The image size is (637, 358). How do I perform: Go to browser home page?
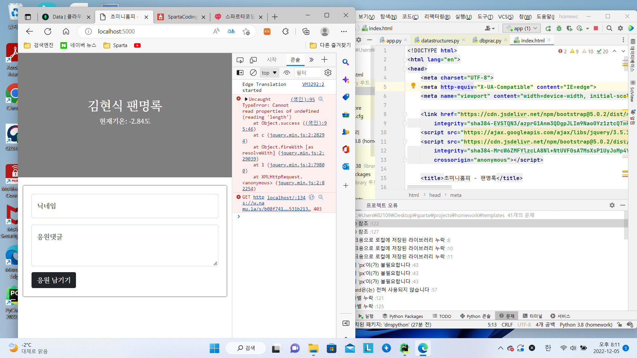66,31
